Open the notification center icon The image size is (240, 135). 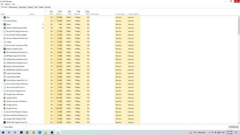[x=236, y=132]
